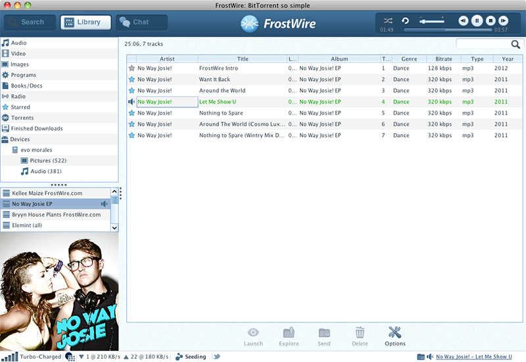This screenshot has width=526, height=362.
Task: Open the Torrents library section
Action: pyautogui.click(x=22, y=118)
